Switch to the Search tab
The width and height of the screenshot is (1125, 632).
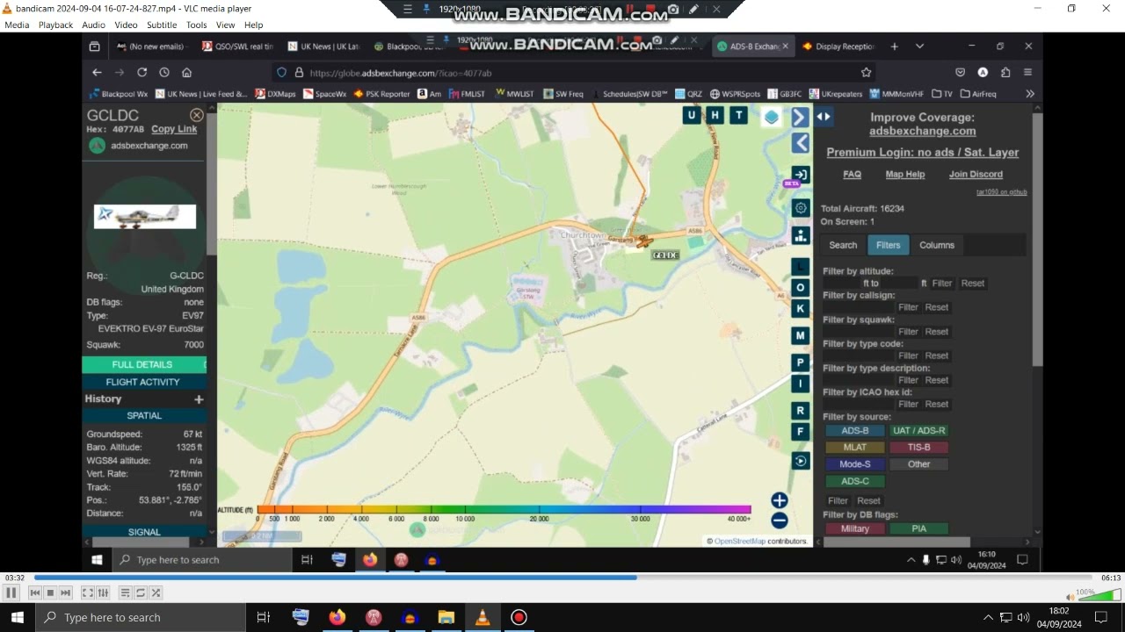click(843, 245)
